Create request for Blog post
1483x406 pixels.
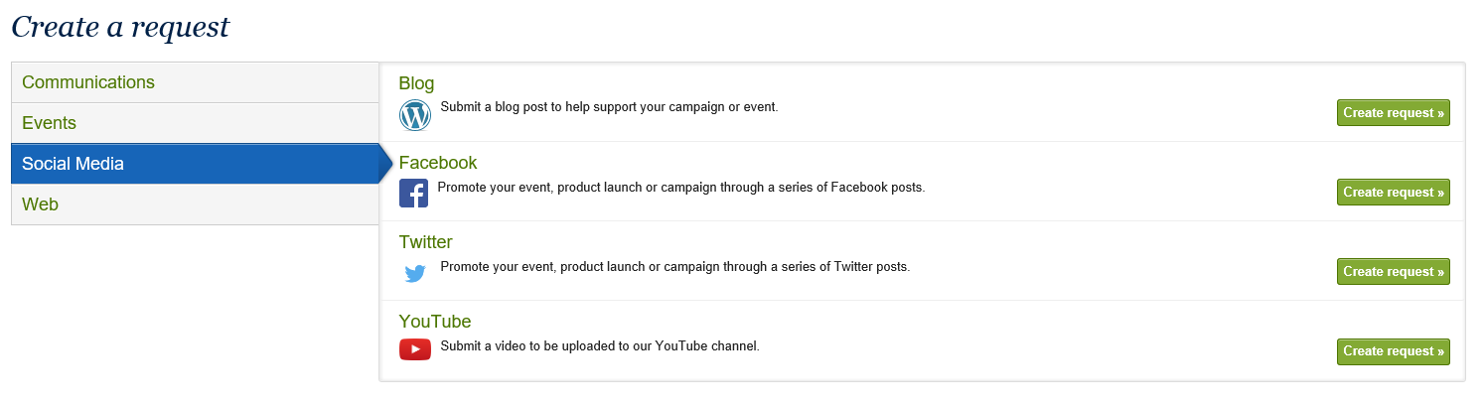[1393, 113]
